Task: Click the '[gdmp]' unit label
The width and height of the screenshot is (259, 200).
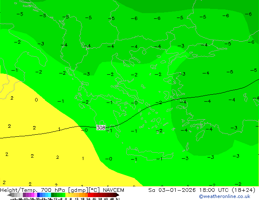Action: [78, 190]
